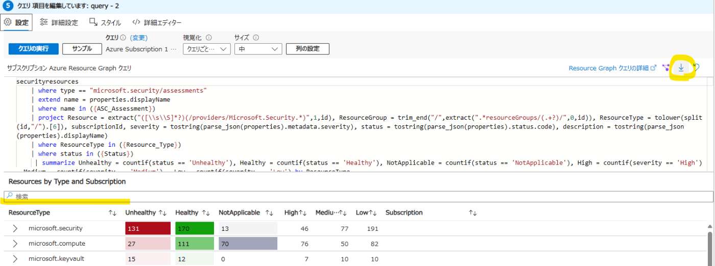This screenshot has height=266, width=715.
Task: Click the High 76 value
Action: [304, 244]
